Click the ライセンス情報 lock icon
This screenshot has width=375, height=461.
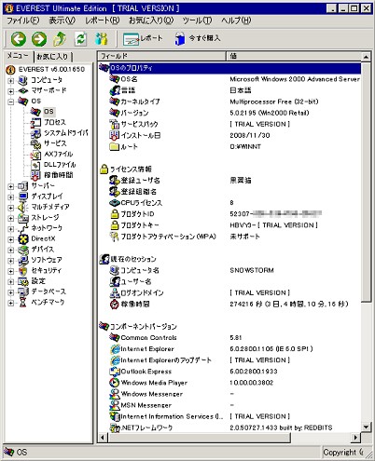(x=104, y=169)
